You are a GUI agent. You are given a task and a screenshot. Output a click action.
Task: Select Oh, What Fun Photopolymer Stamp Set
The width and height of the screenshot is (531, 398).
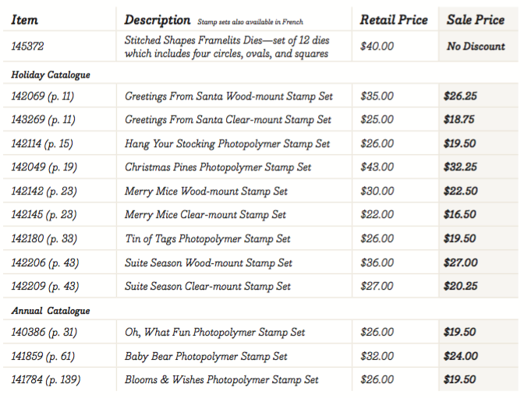(x=214, y=333)
